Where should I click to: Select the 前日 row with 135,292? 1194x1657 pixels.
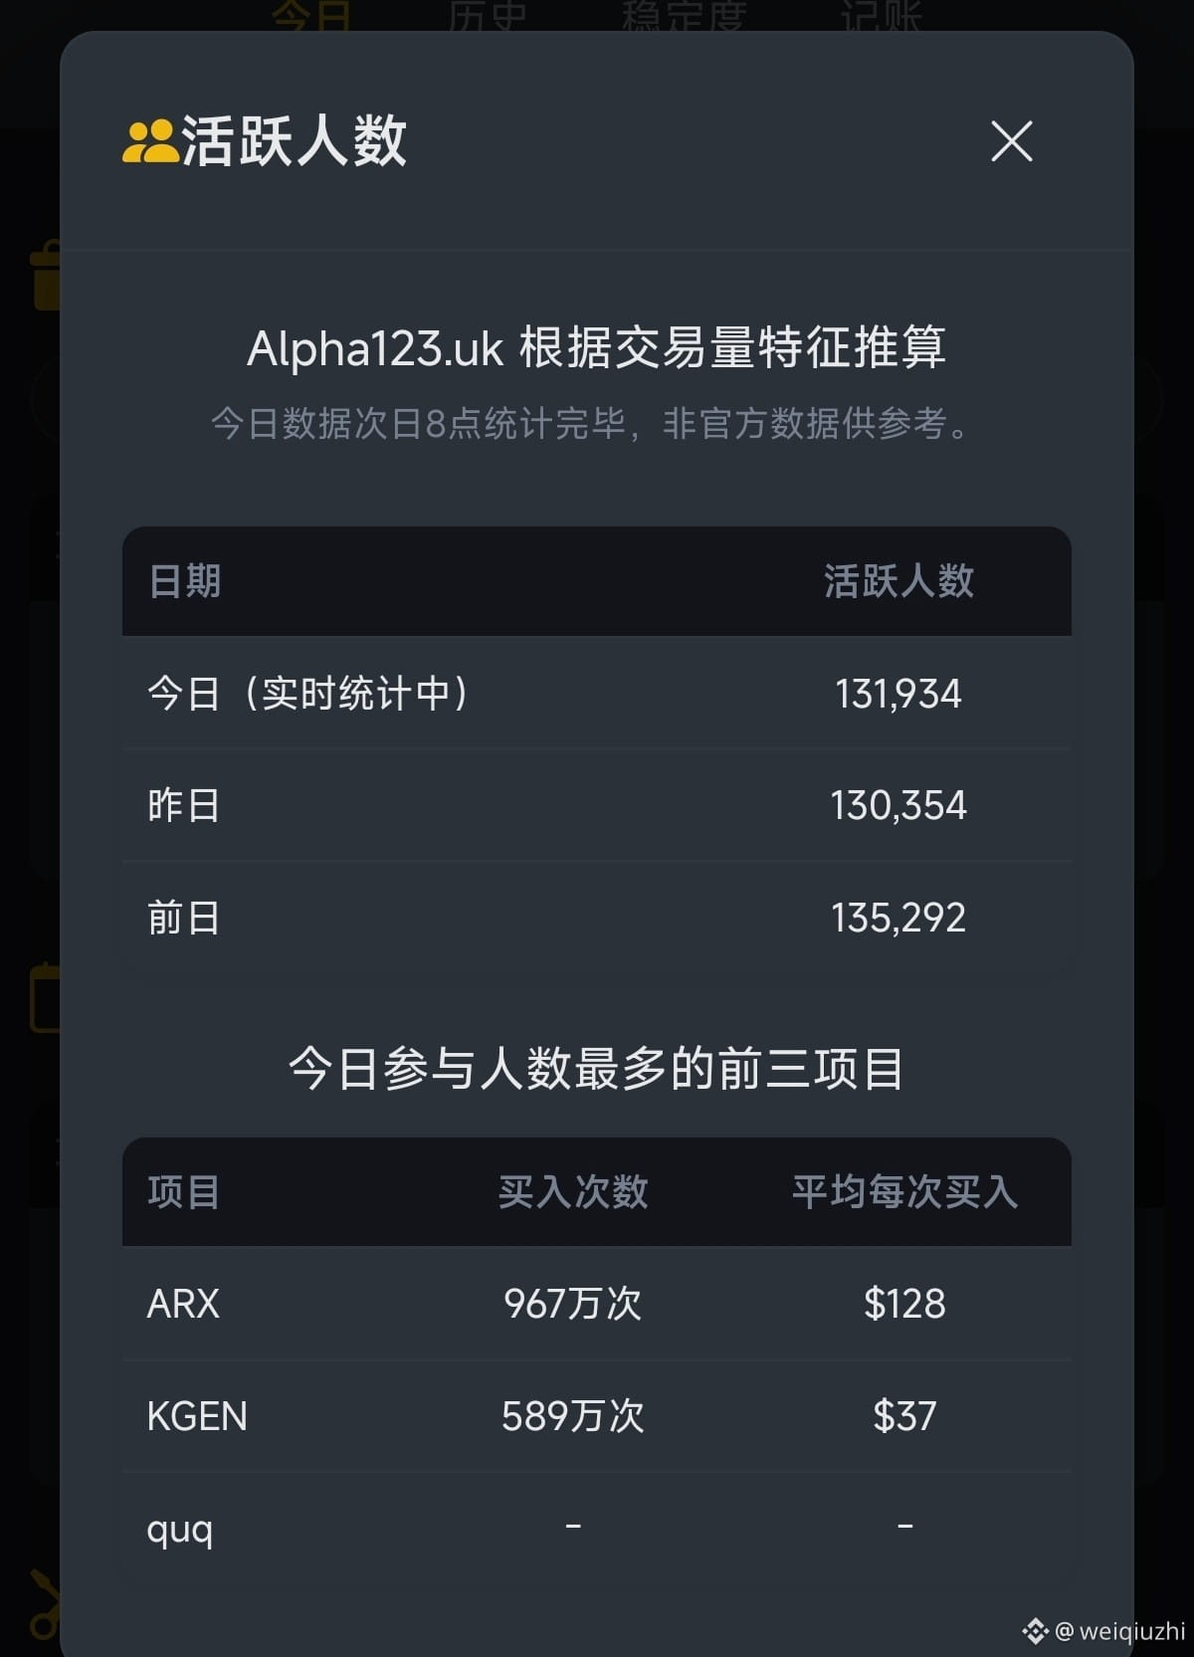coord(597,918)
